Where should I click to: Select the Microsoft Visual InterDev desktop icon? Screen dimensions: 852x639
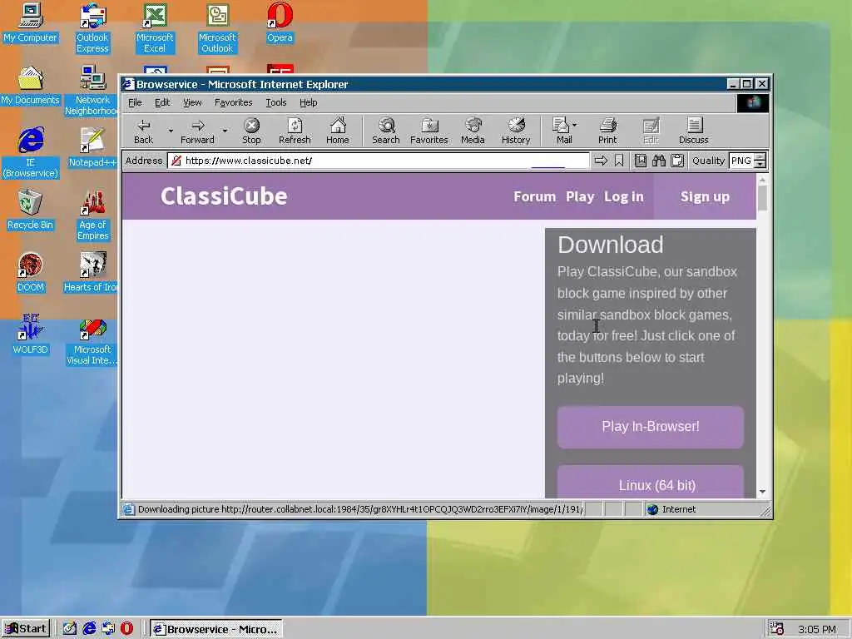(x=92, y=340)
